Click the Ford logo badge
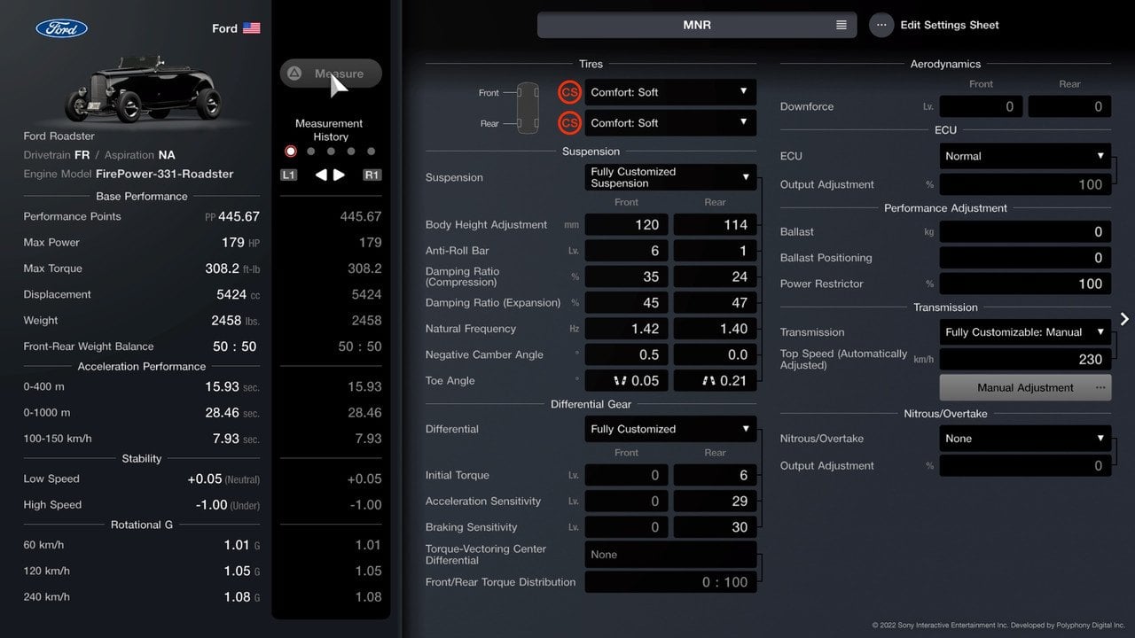The width and height of the screenshot is (1135, 638). [61, 28]
